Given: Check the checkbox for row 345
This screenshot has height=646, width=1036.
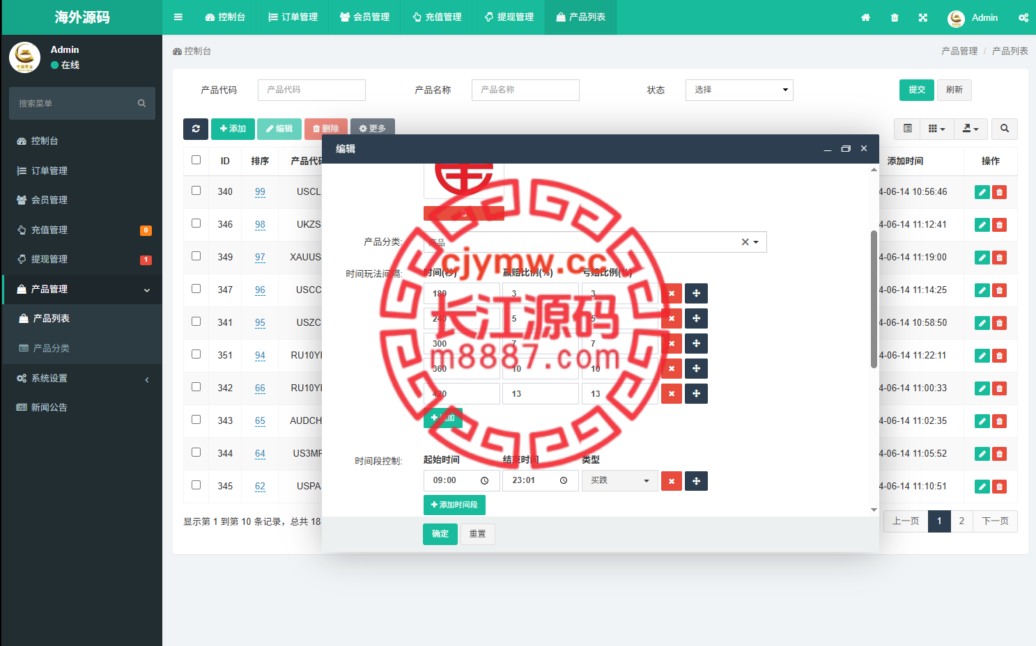Looking at the screenshot, I should tap(196, 485).
